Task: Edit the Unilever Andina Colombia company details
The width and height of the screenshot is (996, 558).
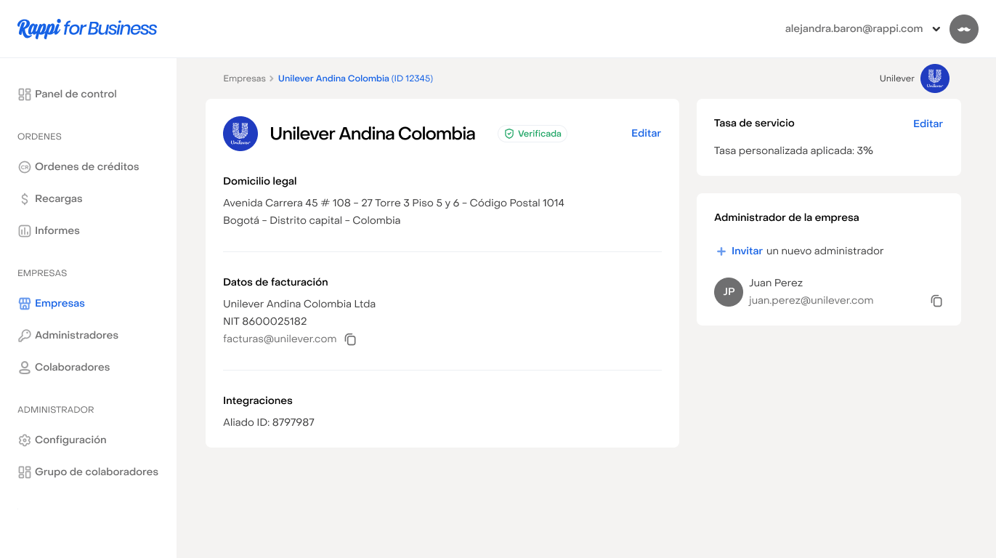Action: pos(645,134)
